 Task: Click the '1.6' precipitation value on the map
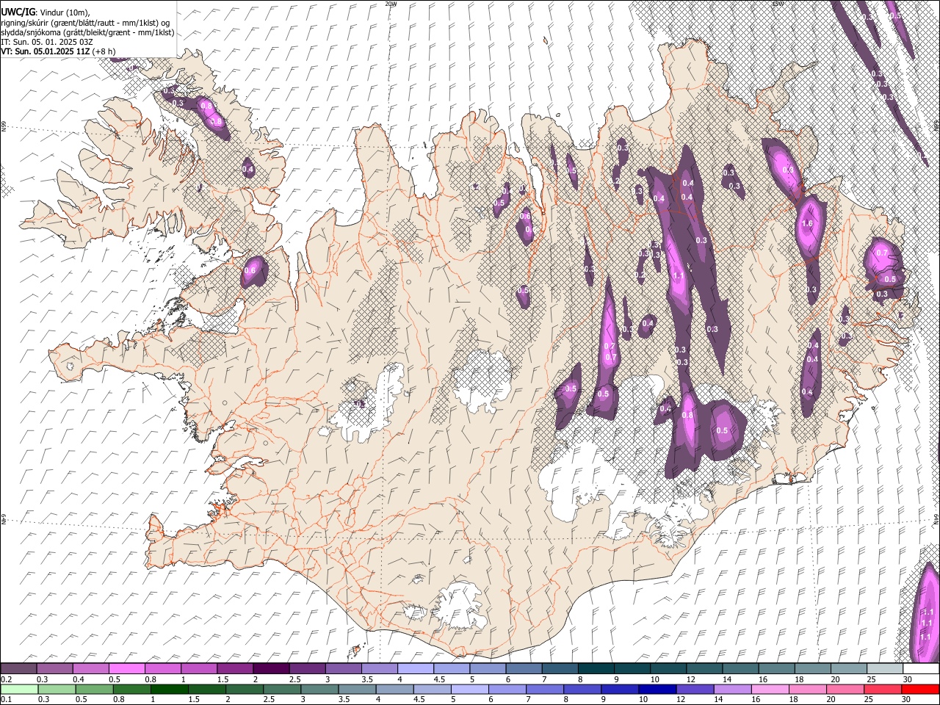807,223
